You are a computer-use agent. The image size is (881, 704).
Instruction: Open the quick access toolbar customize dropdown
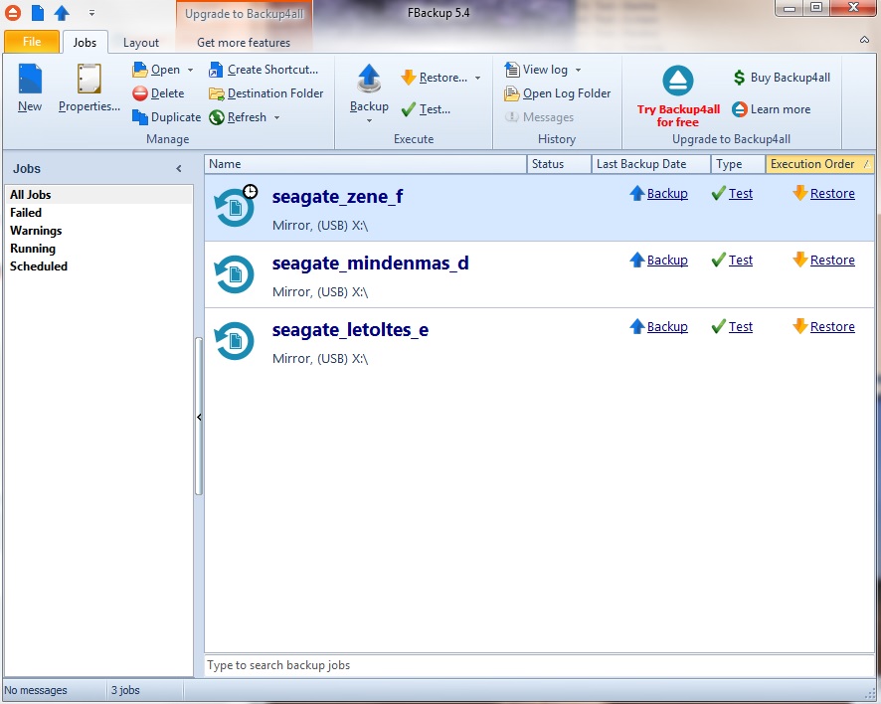coord(91,12)
